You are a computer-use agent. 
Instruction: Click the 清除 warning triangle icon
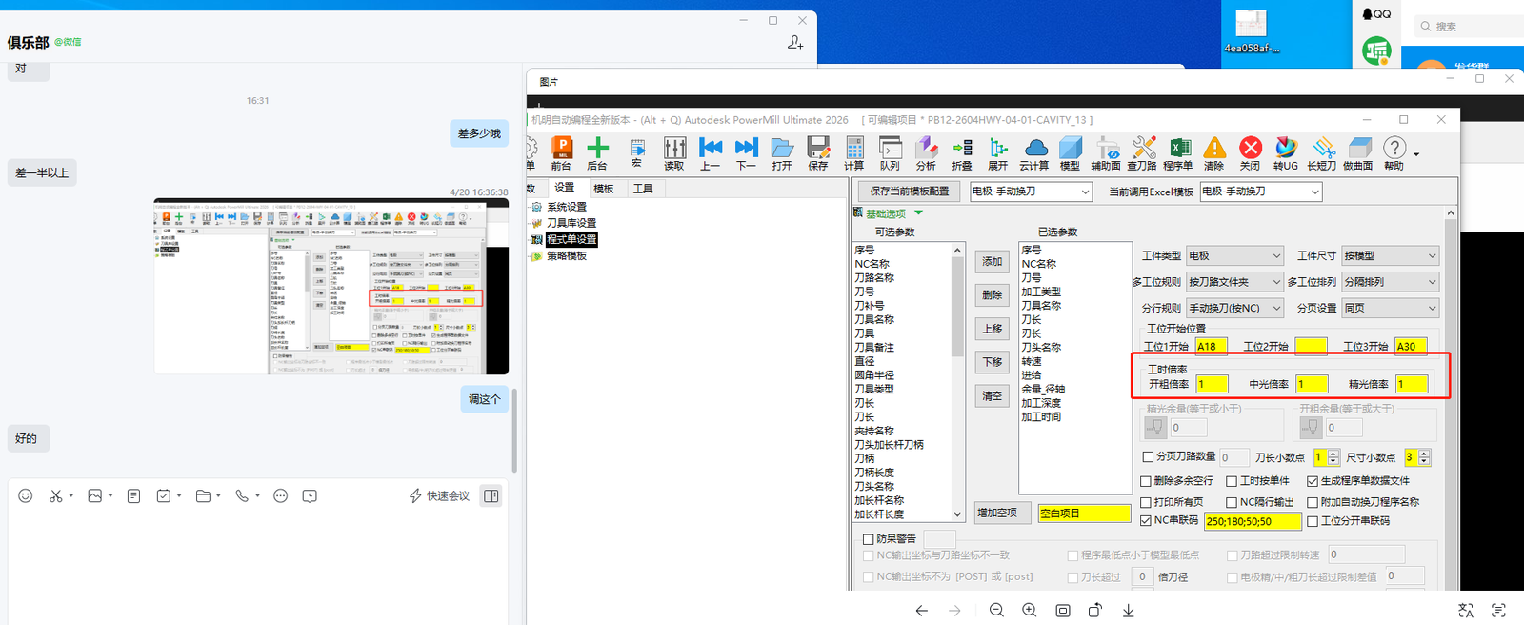1214,152
